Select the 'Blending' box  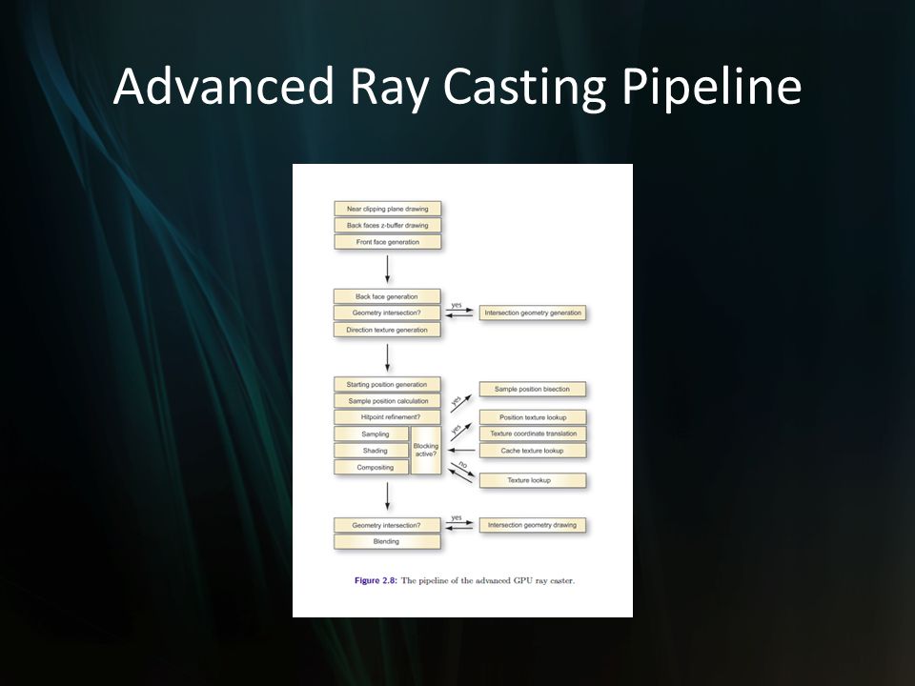click(x=387, y=541)
